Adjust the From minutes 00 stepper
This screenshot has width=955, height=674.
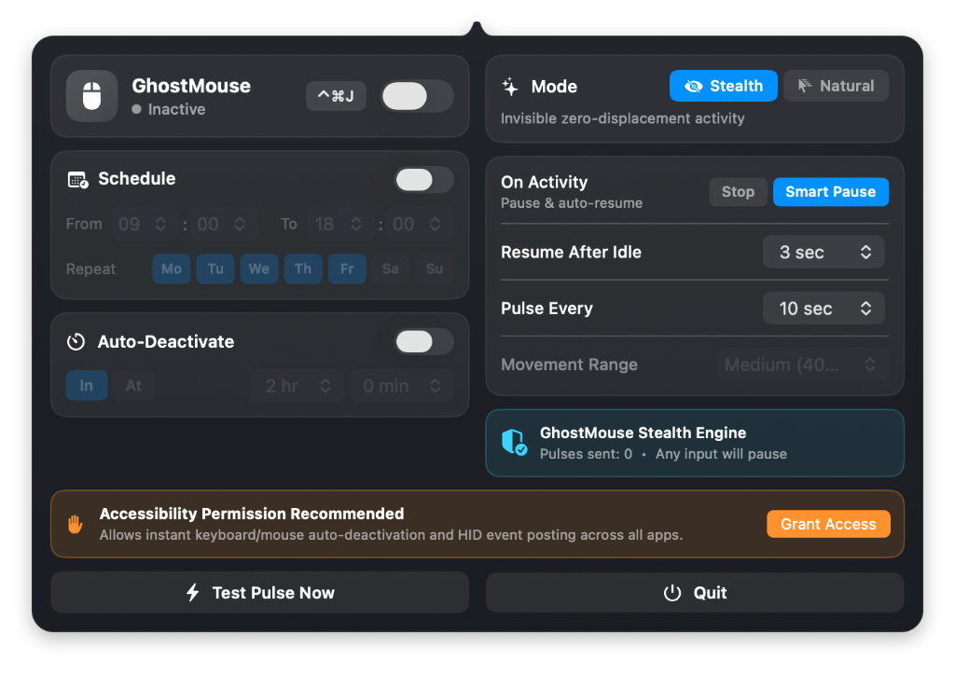(223, 225)
